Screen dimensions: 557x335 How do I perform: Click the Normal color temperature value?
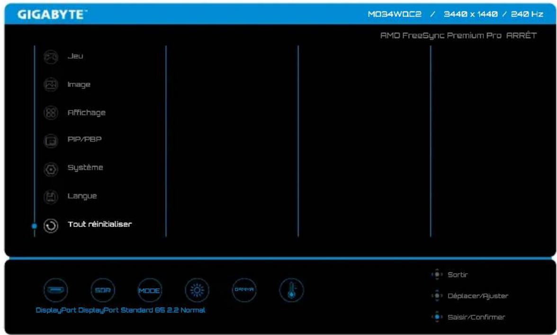pyautogui.click(x=193, y=310)
